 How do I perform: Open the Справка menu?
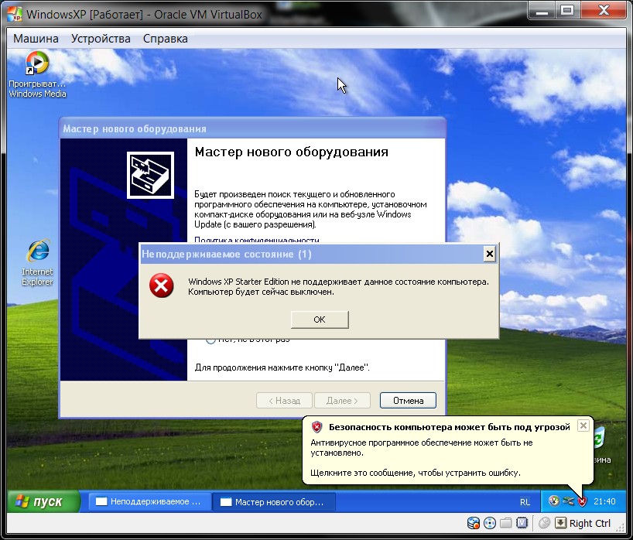coord(165,39)
